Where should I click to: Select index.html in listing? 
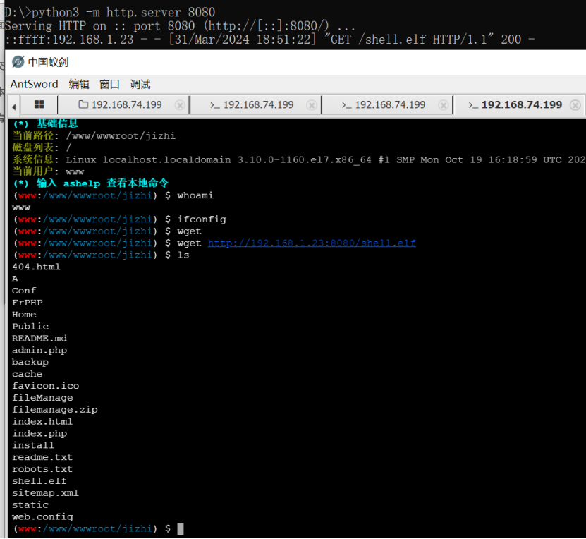[42, 422]
